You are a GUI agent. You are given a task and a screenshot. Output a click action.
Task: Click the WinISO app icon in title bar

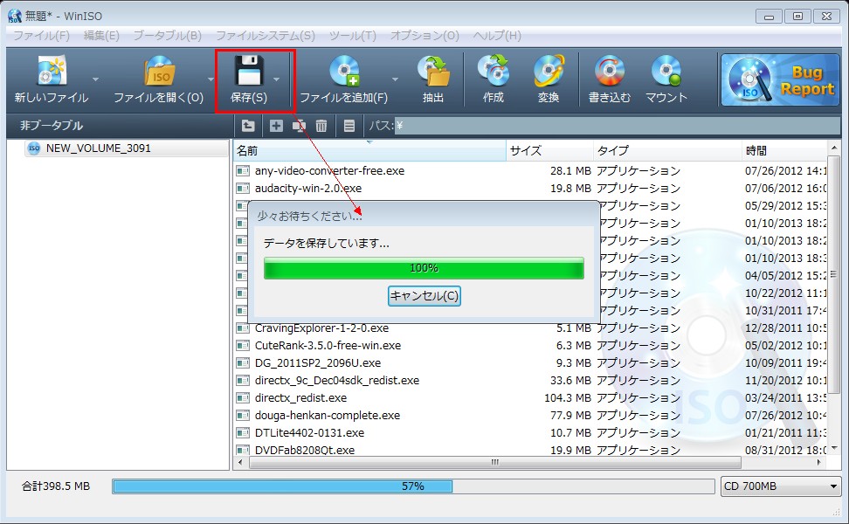point(15,16)
